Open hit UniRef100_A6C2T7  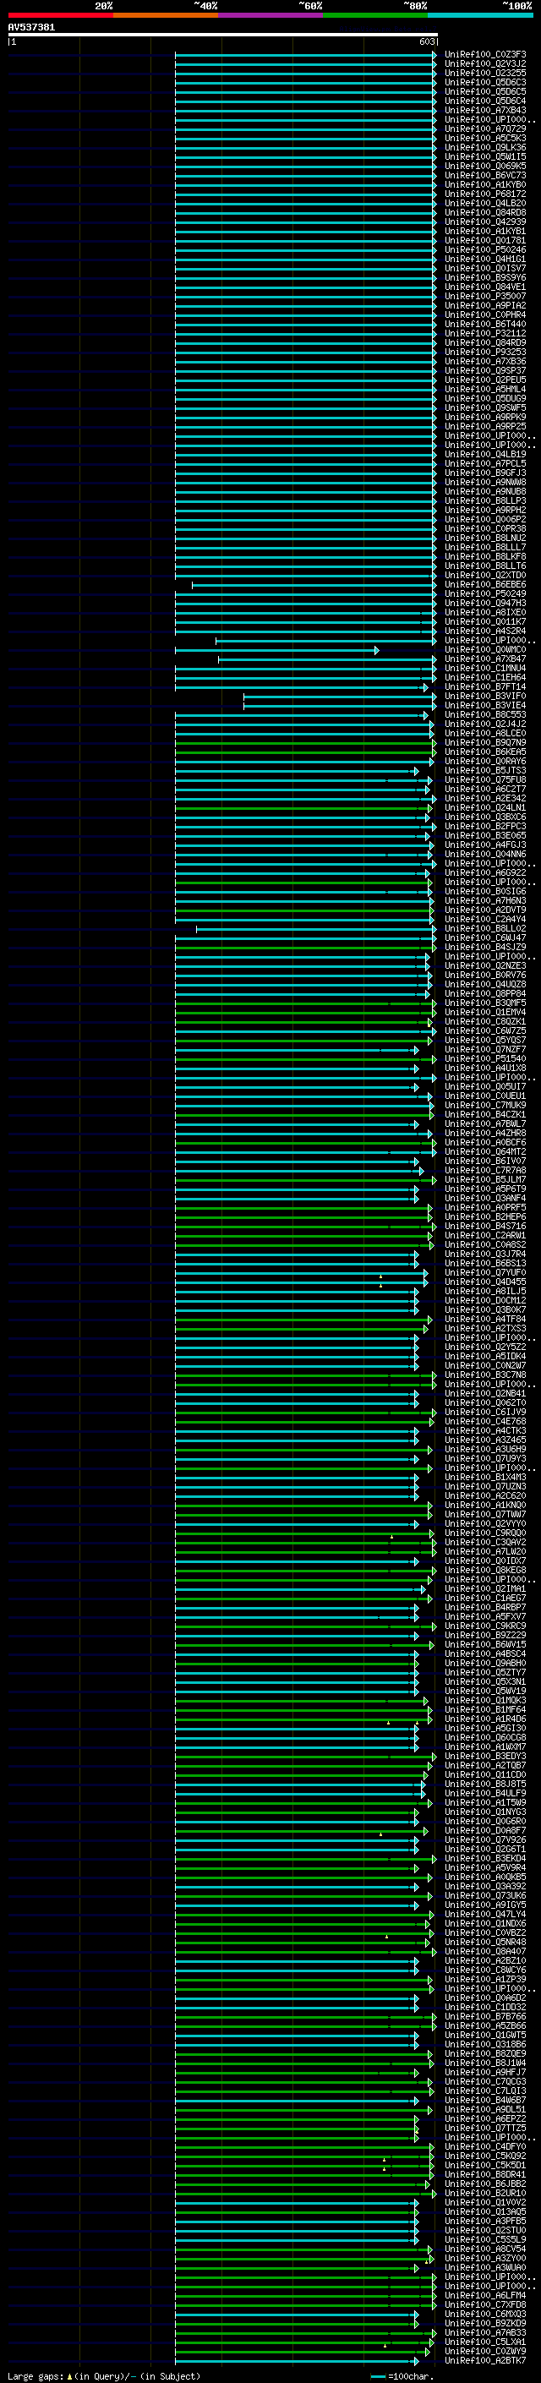485,789
